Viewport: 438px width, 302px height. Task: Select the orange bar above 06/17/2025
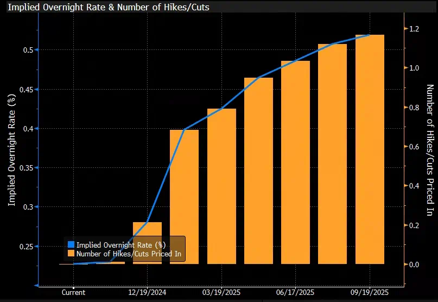coord(295,162)
